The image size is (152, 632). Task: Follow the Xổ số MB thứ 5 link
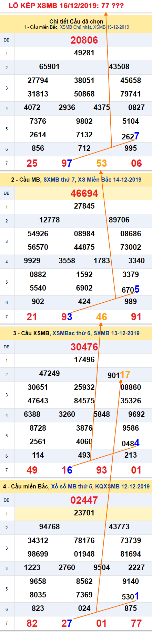[x=72, y=486]
